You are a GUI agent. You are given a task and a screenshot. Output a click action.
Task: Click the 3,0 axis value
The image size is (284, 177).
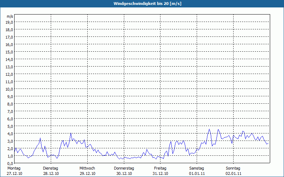point(11,141)
